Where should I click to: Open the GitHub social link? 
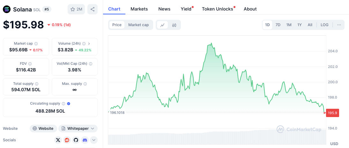click(x=76, y=140)
